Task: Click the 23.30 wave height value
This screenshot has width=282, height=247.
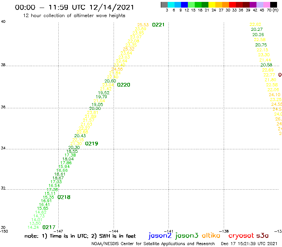Action: point(264,55)
